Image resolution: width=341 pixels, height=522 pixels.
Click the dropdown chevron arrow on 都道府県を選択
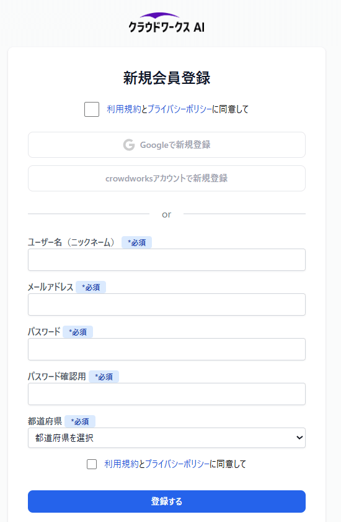pos(299,437)
